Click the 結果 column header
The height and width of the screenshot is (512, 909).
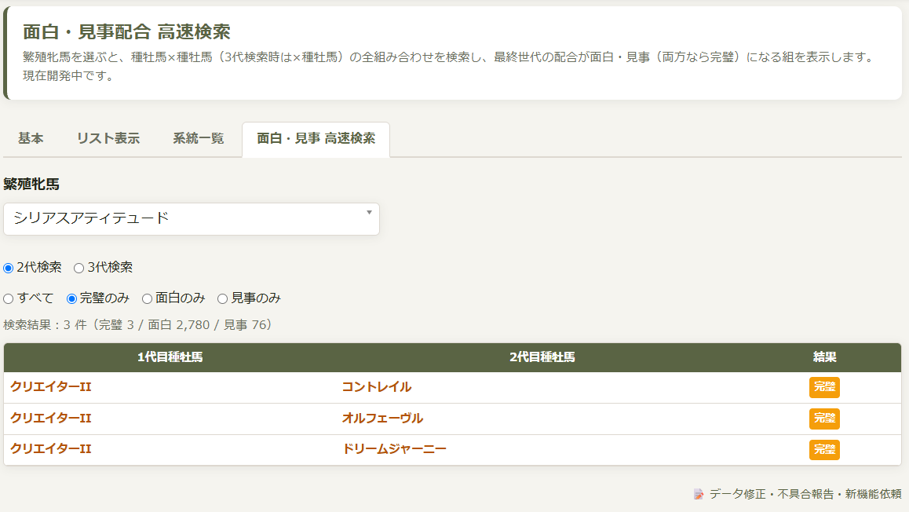824,357
